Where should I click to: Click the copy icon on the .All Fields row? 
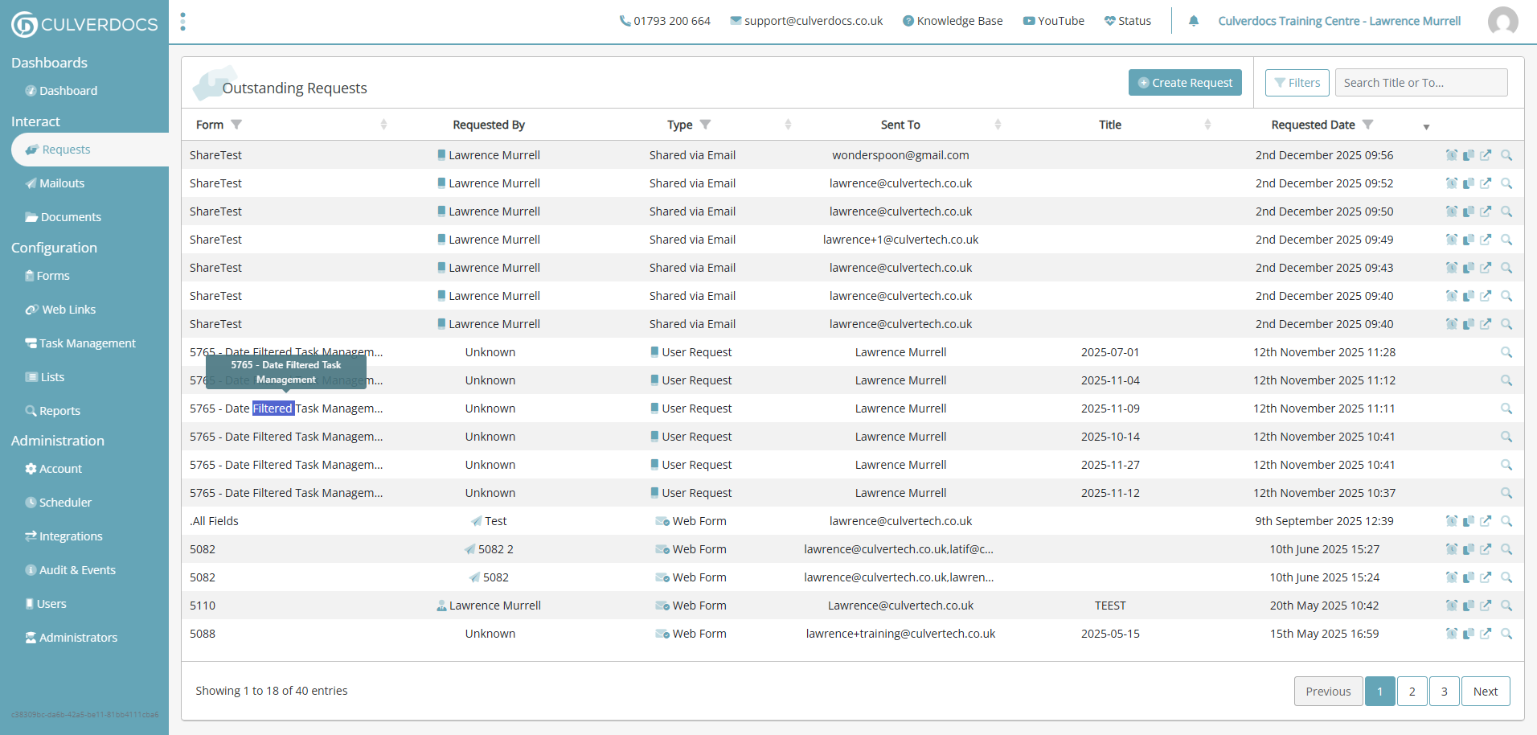pos(1468,521)
